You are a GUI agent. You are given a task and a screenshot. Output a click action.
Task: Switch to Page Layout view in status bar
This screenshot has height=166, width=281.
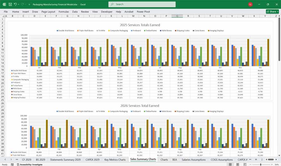[x=238, y=165]
